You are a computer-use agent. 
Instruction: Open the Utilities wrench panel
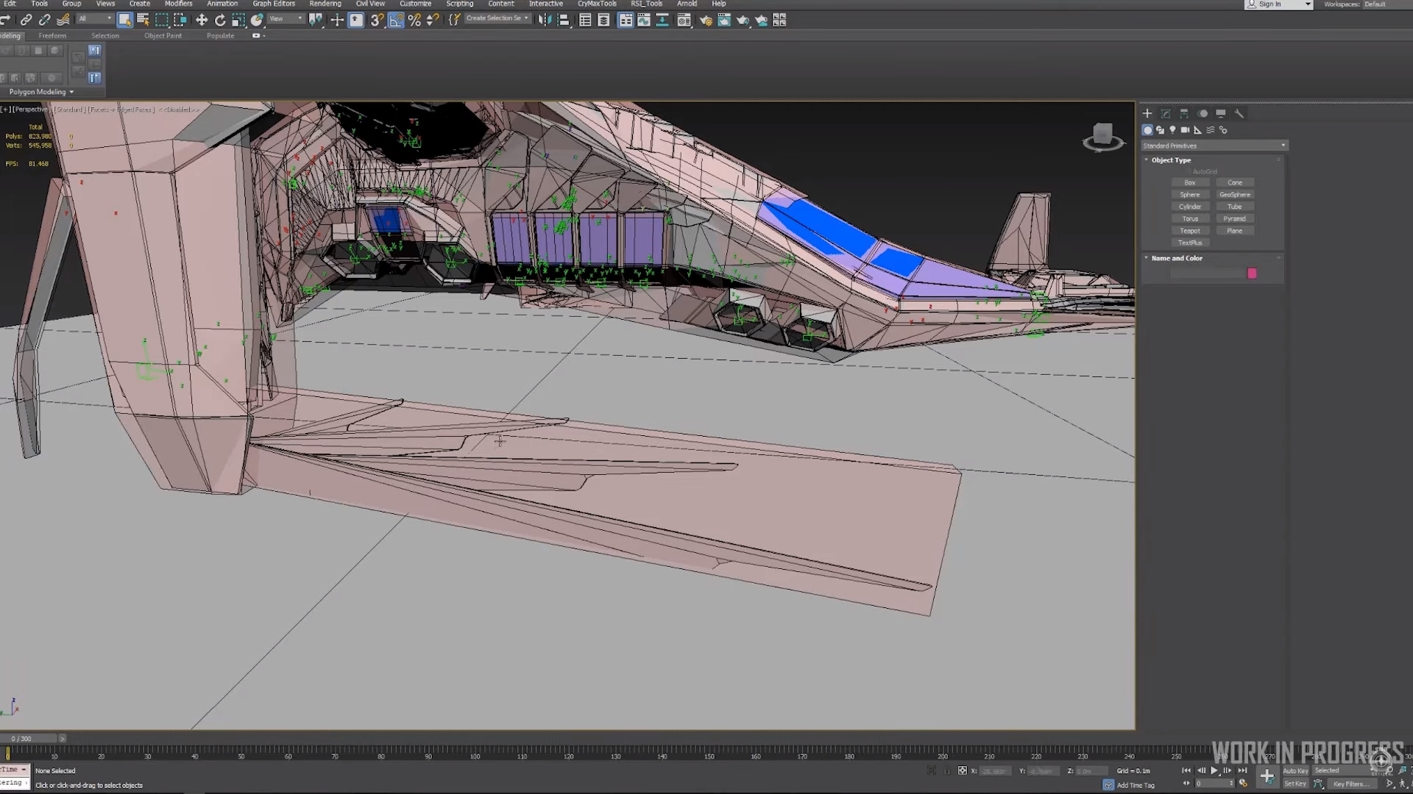[x=1239, y=114]
